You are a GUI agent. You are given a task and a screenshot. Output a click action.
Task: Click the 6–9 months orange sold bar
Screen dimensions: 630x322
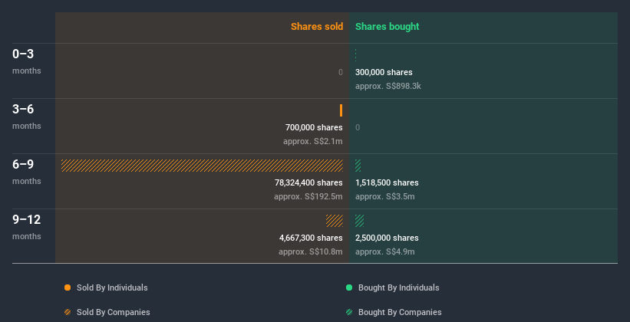202,166
